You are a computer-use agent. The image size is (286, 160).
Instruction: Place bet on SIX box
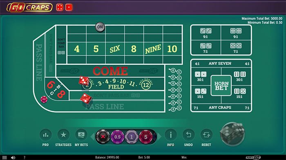click(x=115, y=49)
